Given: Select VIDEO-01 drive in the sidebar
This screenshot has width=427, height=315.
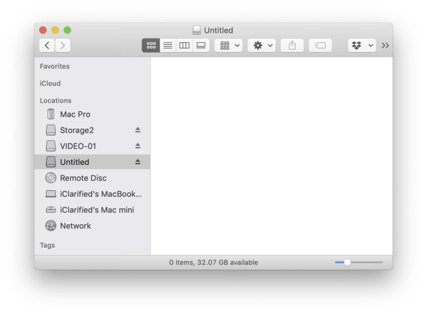Looking at the screenshot, I should (92, 146).
